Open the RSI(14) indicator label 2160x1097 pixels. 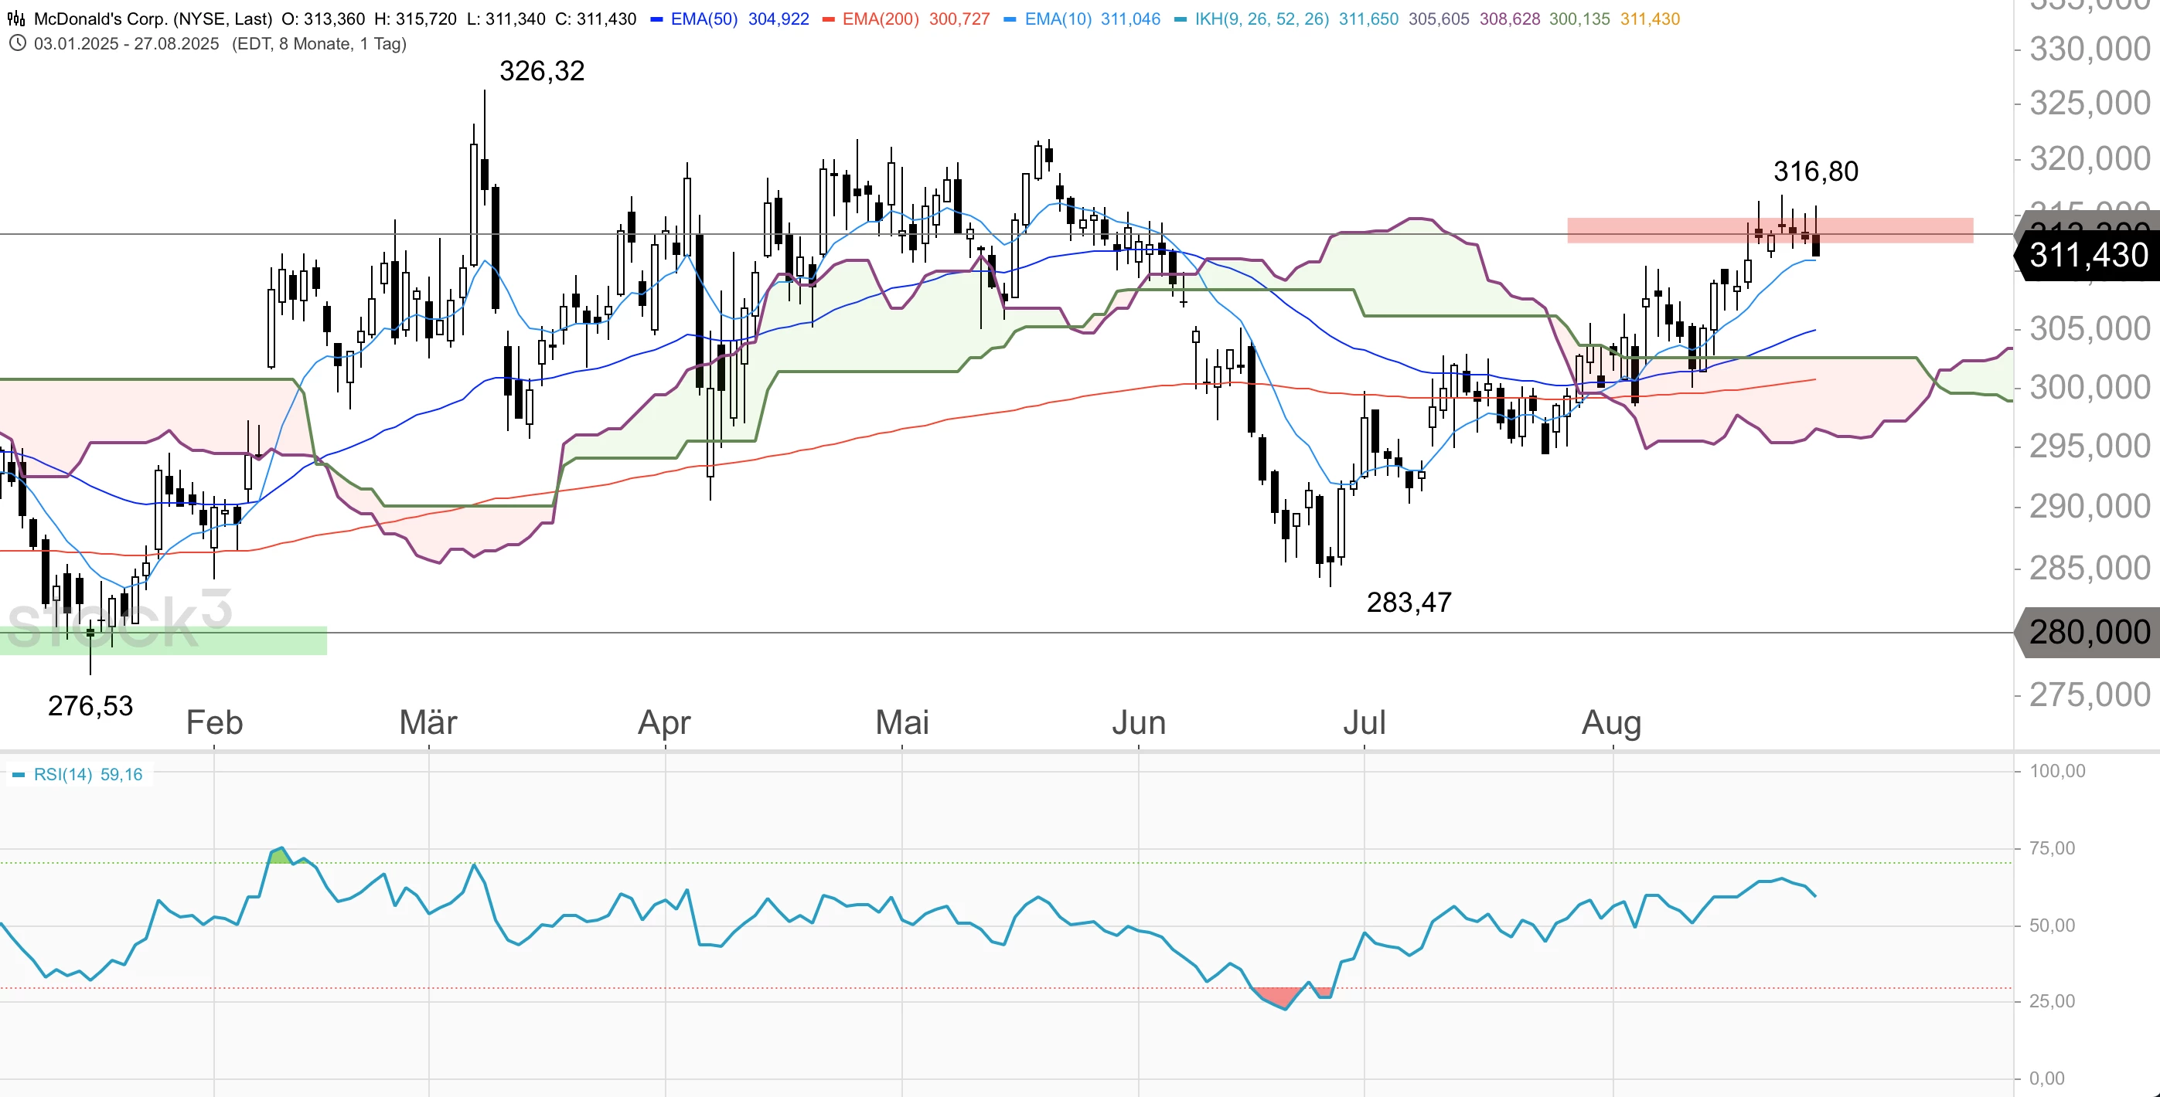(x=63, y=774)
